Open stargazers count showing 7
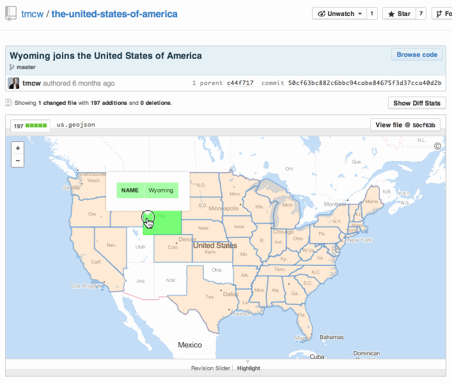Viewport: 452px width, 383px height. point(421,13)
